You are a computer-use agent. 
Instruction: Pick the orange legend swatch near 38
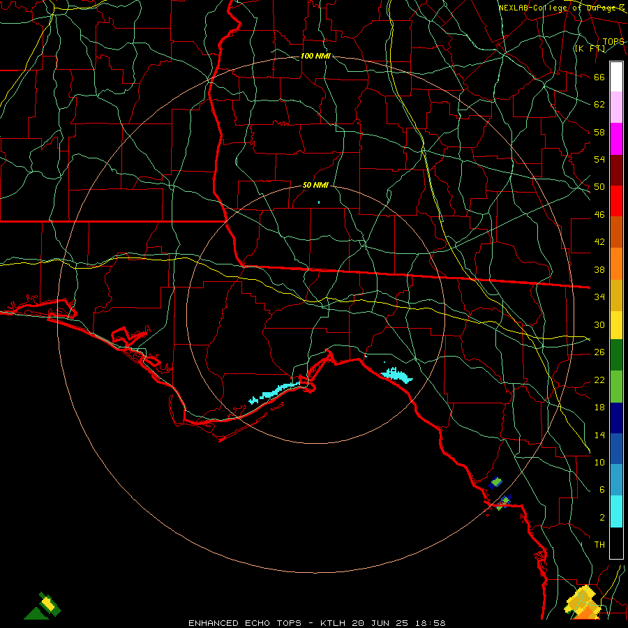(x=616, y=264)
